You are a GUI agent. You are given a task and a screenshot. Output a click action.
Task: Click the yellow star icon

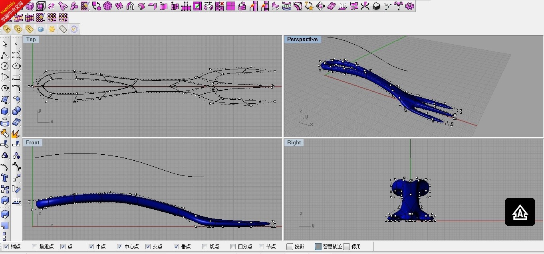point(52,29)
